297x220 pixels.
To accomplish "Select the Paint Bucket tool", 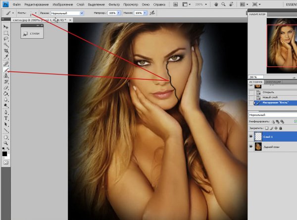I will pyautogui.click(x=6, y=94).
